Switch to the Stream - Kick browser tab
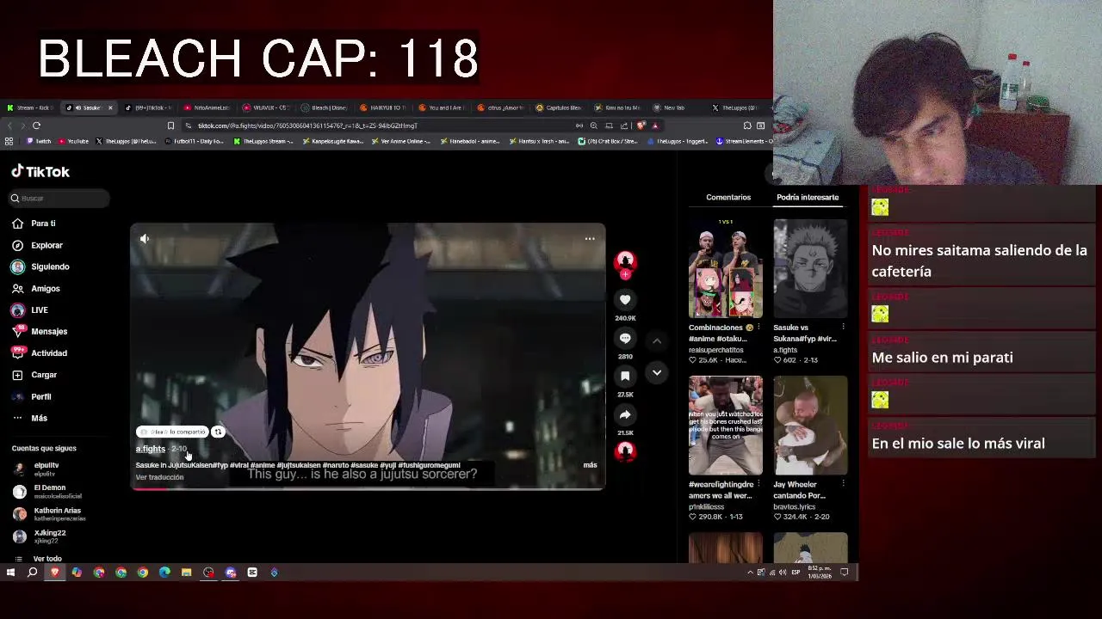Viewport: 1102px width, 619px height. click(x=30, y=107)
